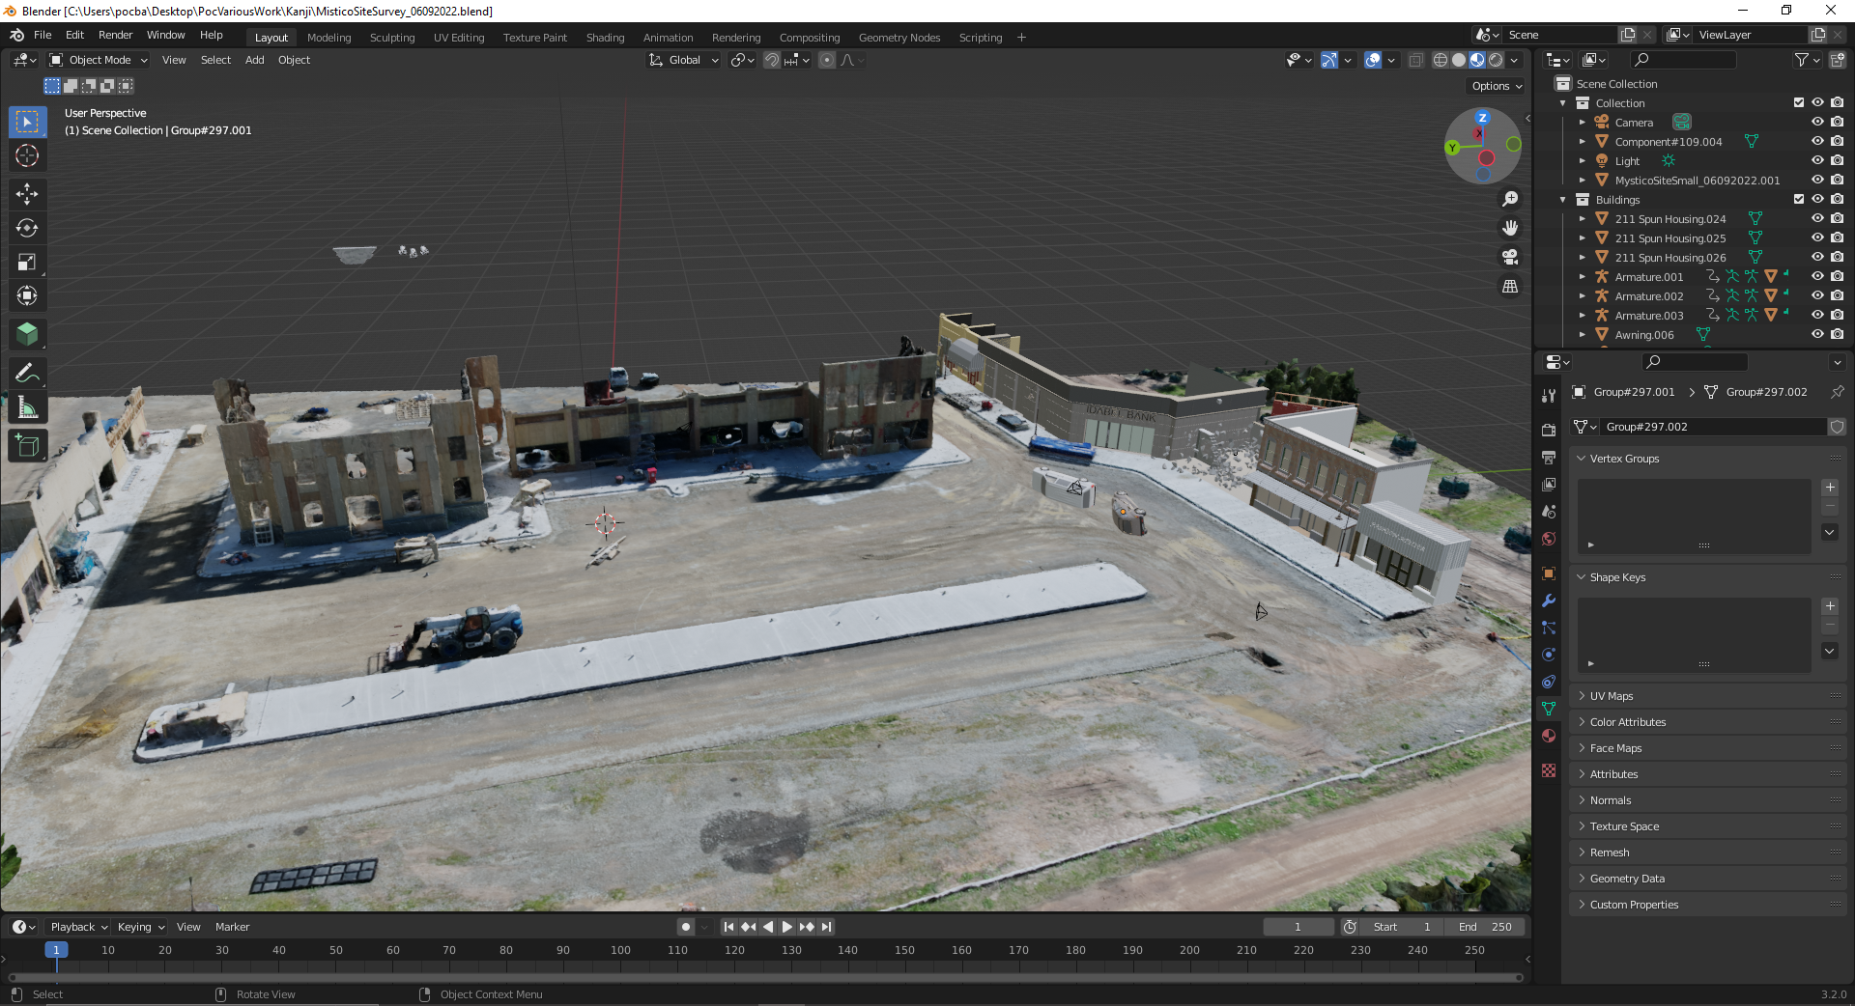This screenshot has height=1006, width=1855.
Task: Open the Object Mode dropdown
Action: pos(99,60)
